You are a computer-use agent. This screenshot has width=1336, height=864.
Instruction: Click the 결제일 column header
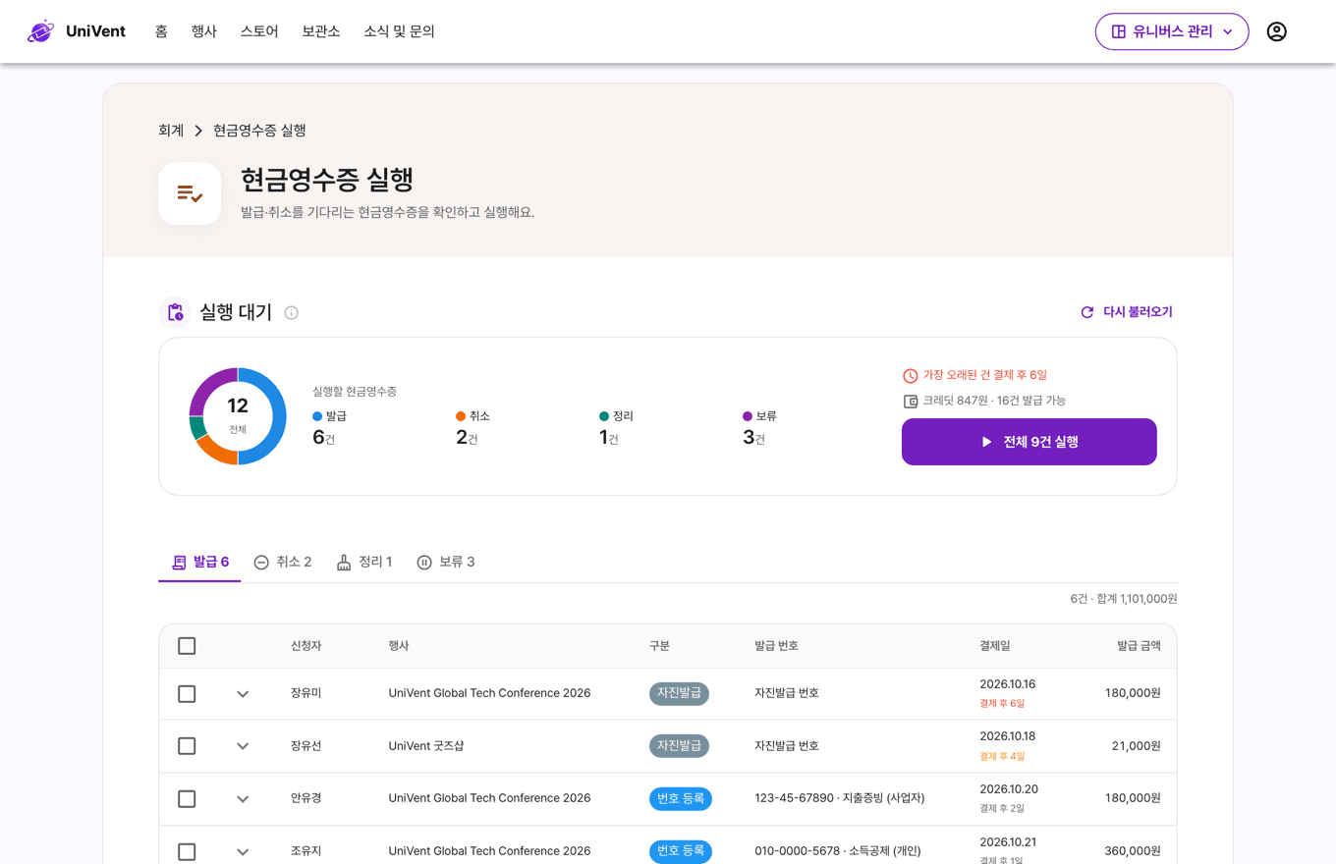(x=994, y=646)
